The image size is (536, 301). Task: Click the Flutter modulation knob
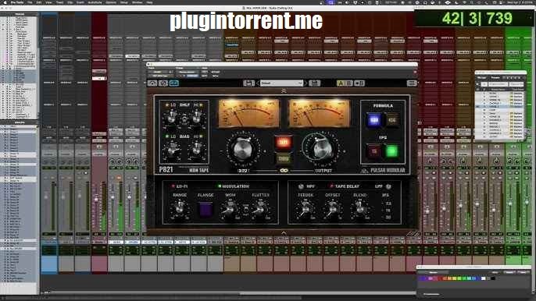click(260, 208)
